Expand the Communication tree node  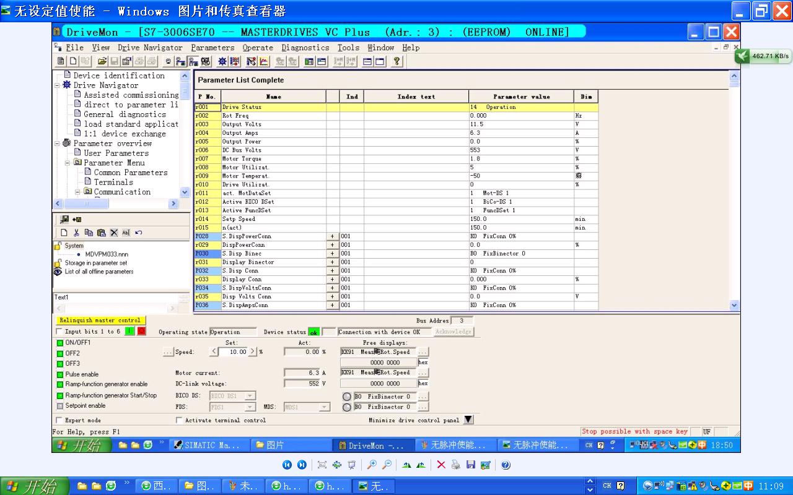click(x=77, y=192)
